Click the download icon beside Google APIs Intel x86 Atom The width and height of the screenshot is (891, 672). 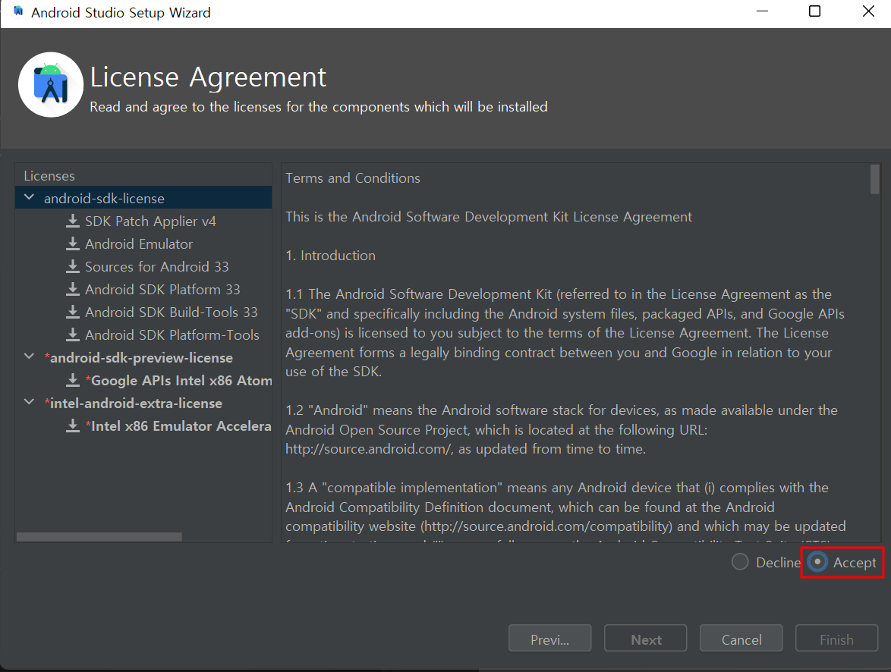pyautogui.click(x=73, y=380)
